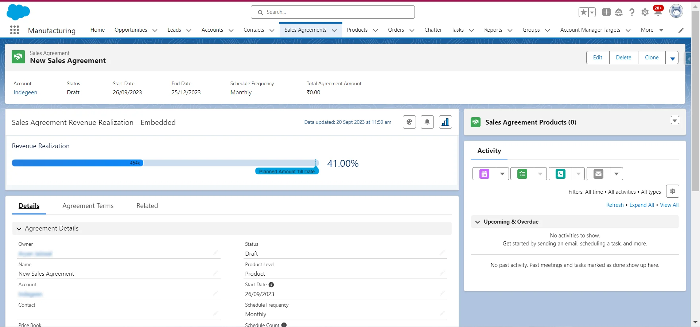Click the dashboard notification bell button

coord(427,122)
